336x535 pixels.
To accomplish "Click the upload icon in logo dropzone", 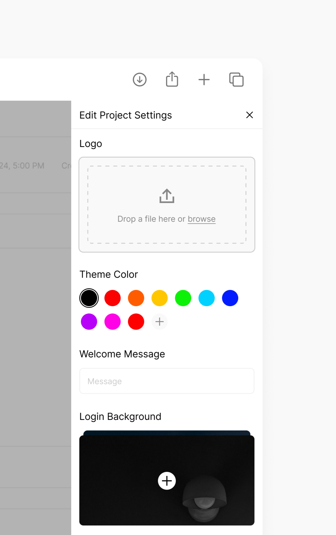I will click(167, 196).
